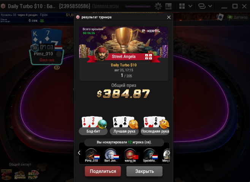Click Bart Jan player avatar
The image size is (250, 182).
click(111, 154)
